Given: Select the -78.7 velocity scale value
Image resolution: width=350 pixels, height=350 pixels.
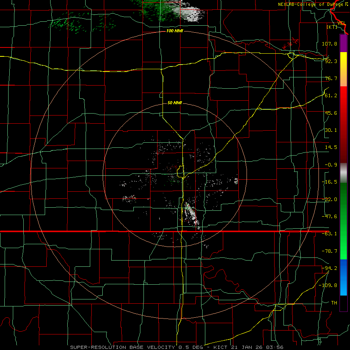Looking at the screenshot, I should 329,251.
